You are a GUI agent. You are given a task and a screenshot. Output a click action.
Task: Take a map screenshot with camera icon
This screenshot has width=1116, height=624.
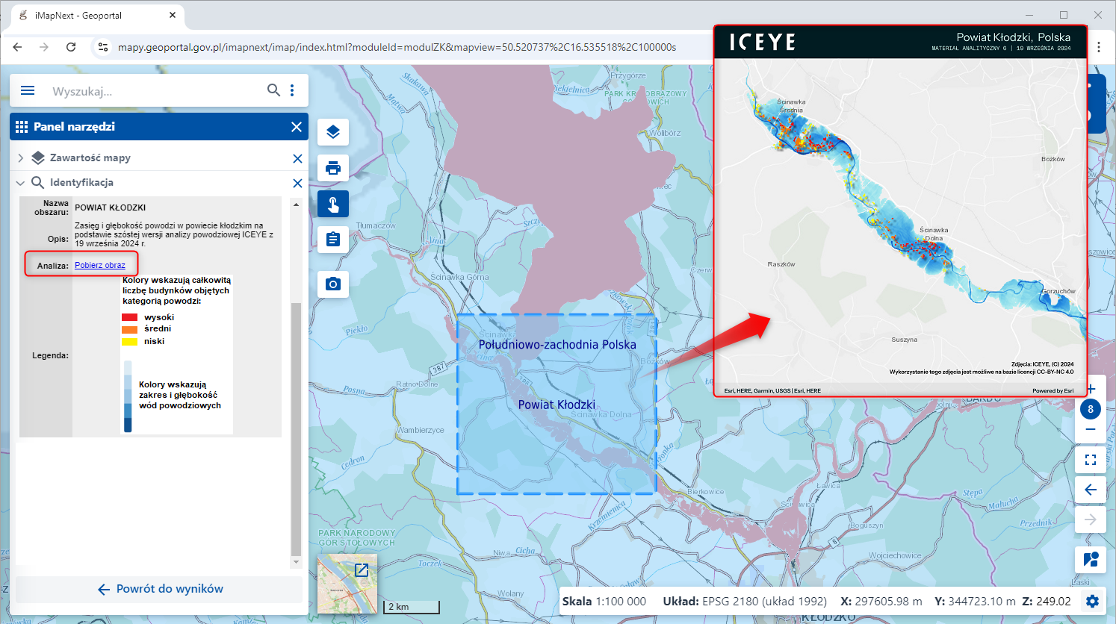(333, 284)
